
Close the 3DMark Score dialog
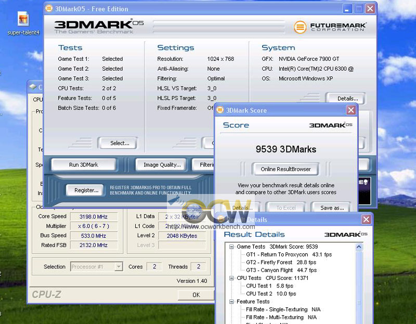tap(350, 110)
